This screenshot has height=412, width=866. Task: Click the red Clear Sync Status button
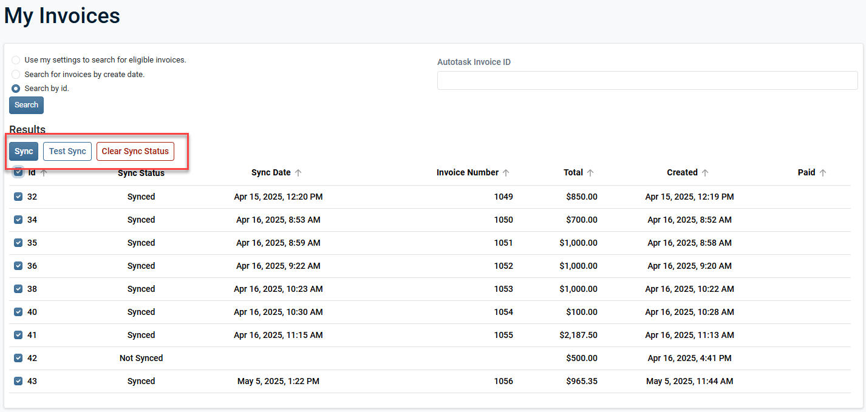point(135,151)
